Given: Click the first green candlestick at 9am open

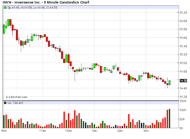Looking at the screenshot, I should (x=4, y=29).
